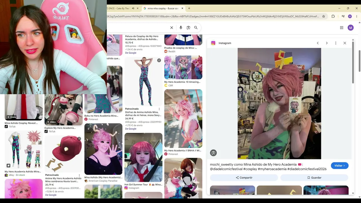361x203 pixels.
Task: Click the product tag icon on the eBay costume image
Action: [x=8, y=166]
